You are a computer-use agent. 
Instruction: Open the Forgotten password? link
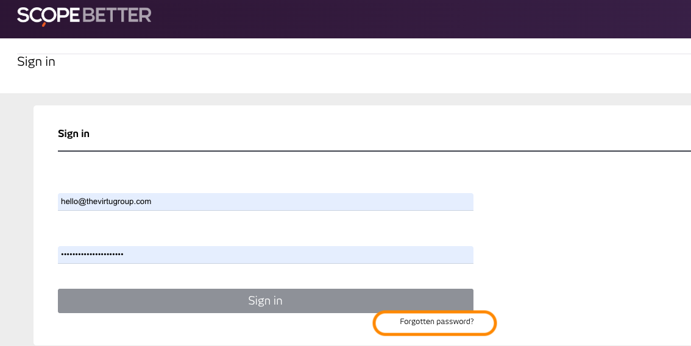point(436,322)
